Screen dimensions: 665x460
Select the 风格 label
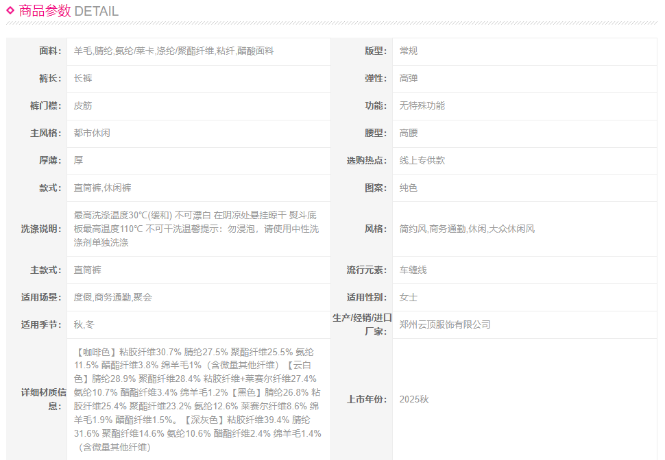[x=376, y=229]
